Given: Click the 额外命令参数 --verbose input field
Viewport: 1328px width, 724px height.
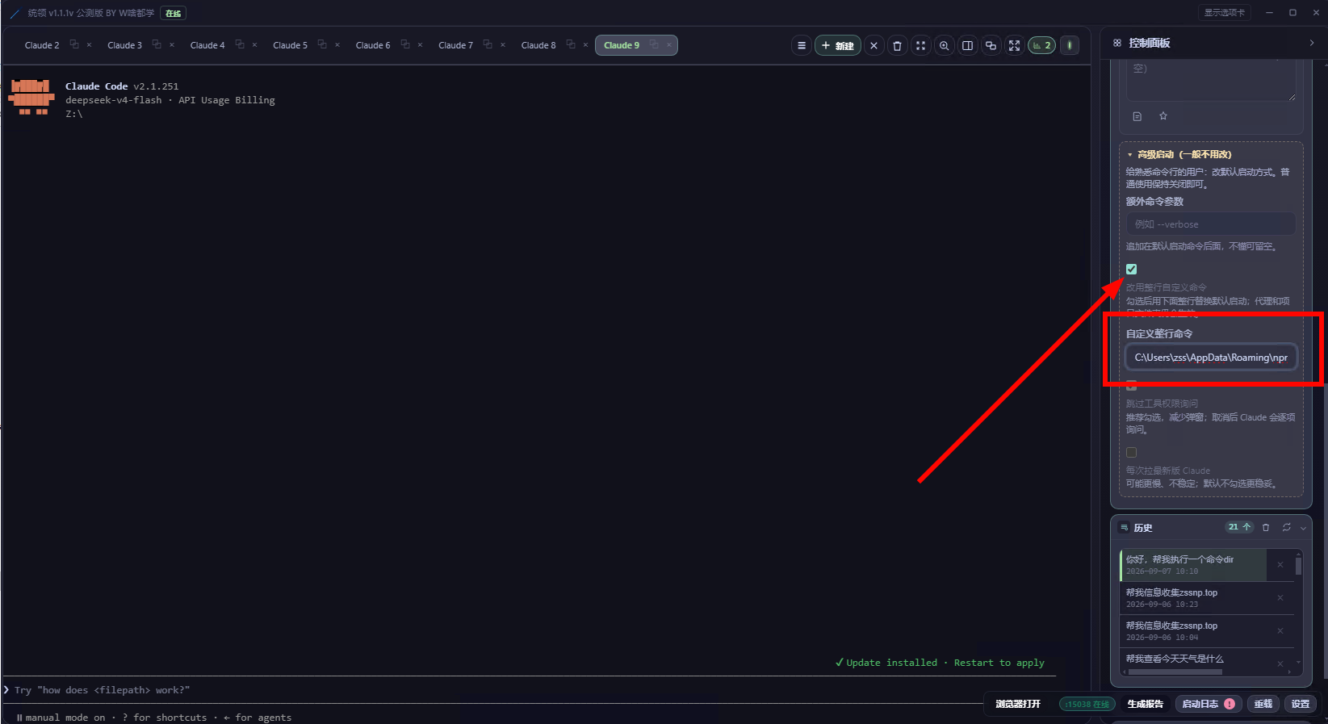Looking at the screenshot, I should pyautogui.click(x=1211, y=224).
